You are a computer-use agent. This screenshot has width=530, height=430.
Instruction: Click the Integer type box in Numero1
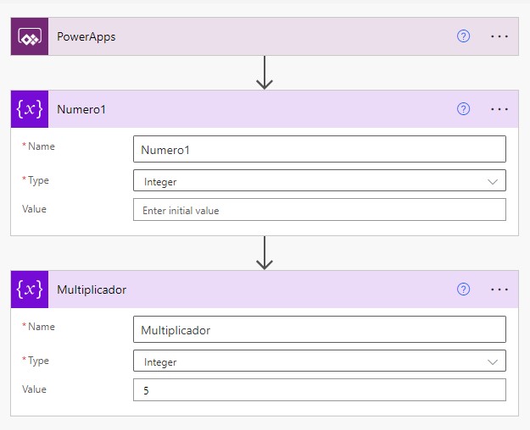305,181
